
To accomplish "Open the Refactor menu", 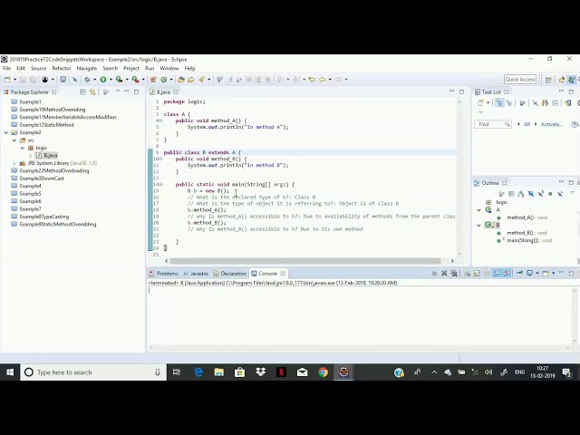I will pyautogui.click(x=62, y=68).
